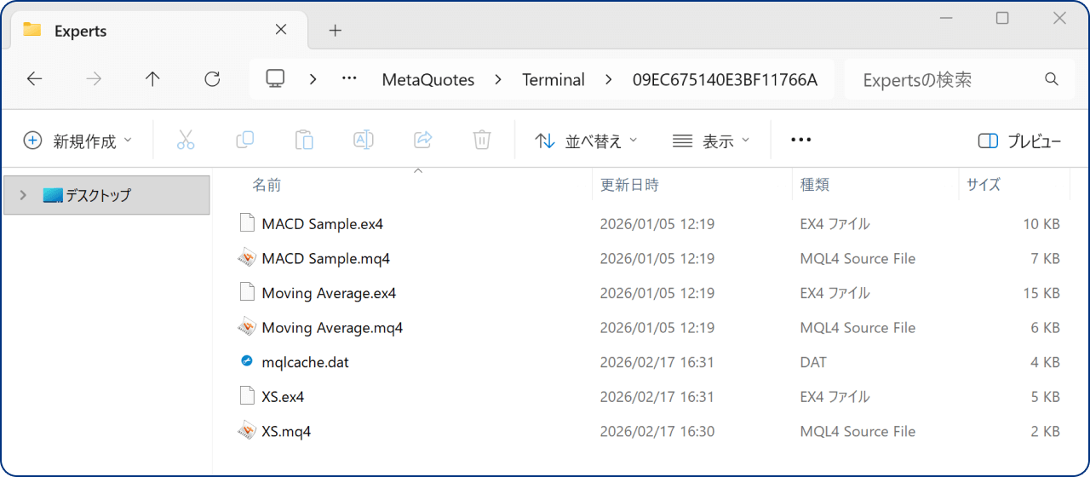
Task: Select the file name Moving Average.mq4
Action: (x=332, y=327)
